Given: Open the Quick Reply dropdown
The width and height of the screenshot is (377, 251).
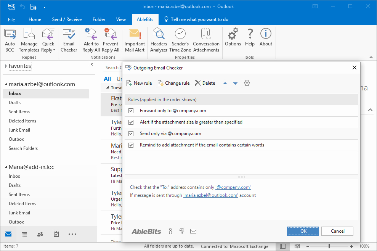Looking at the screenshot, I should point(48,40).
